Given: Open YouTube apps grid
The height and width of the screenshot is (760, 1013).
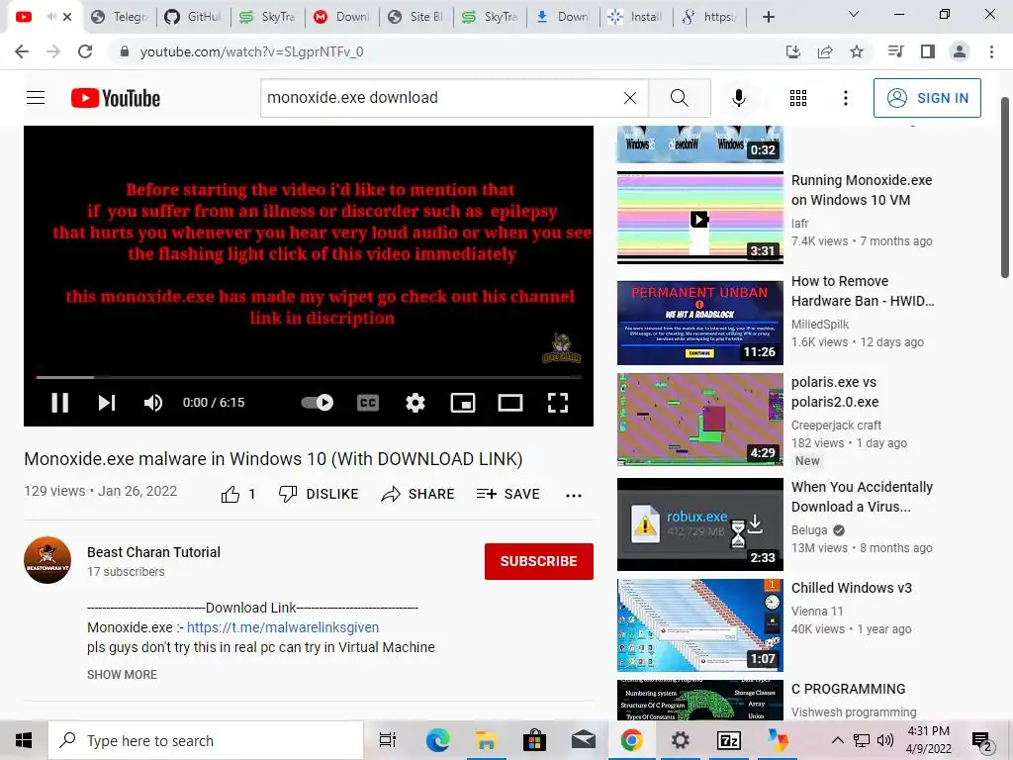Looking at the screenshot, I should point(798,98).
